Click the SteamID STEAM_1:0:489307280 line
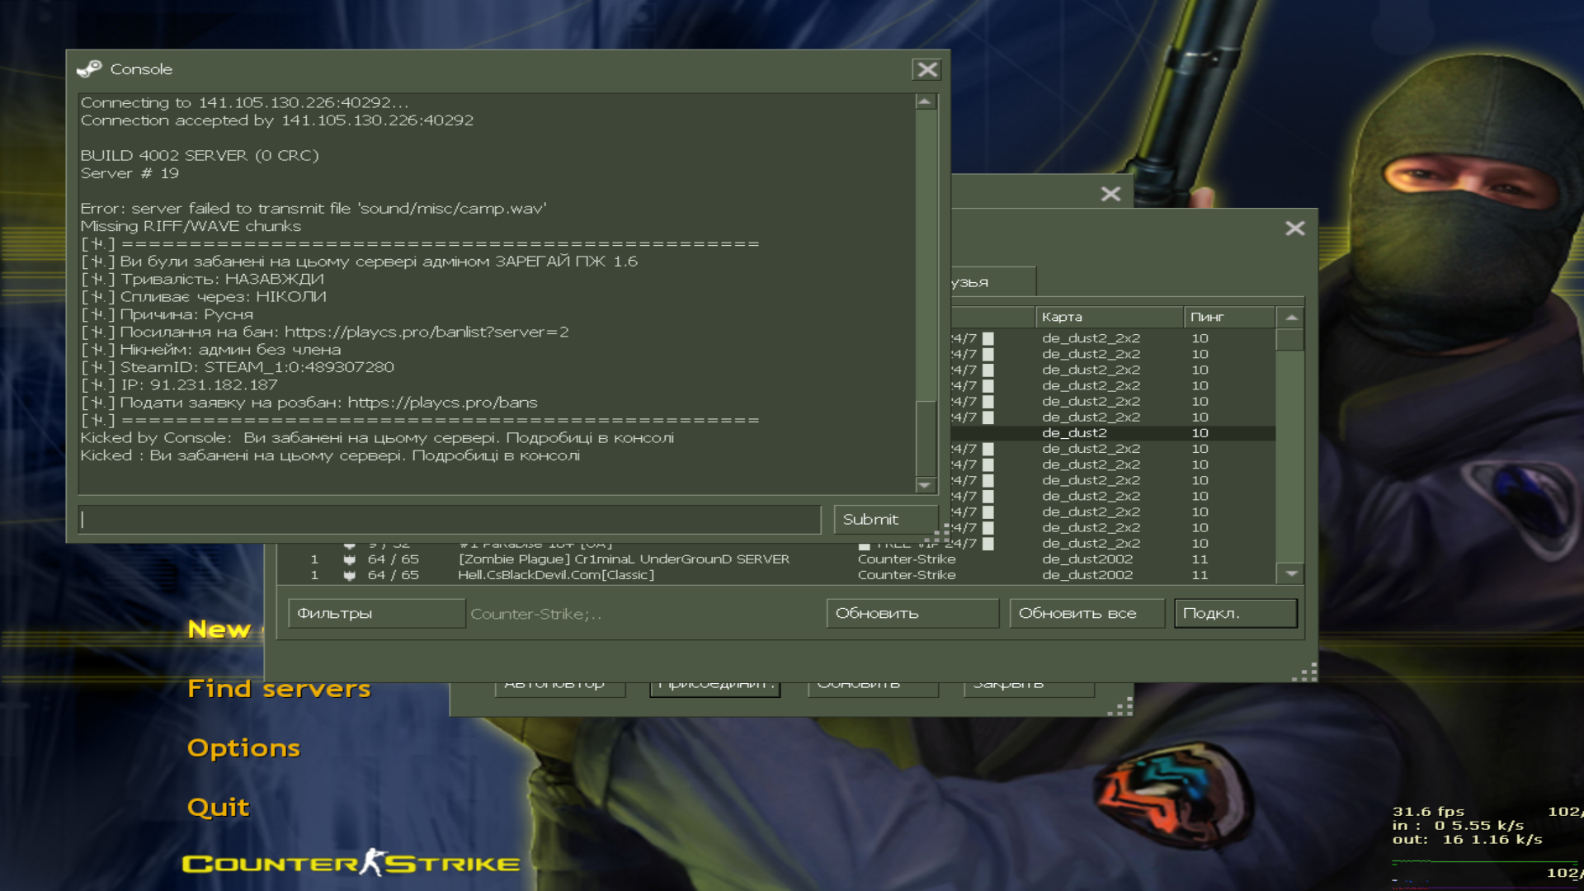This screenshot has height=891, width=1584. [238, 367]
